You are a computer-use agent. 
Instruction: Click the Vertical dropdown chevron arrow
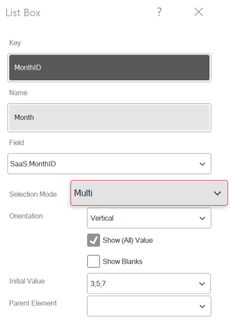pyautogui.click(x=202, y=218)
